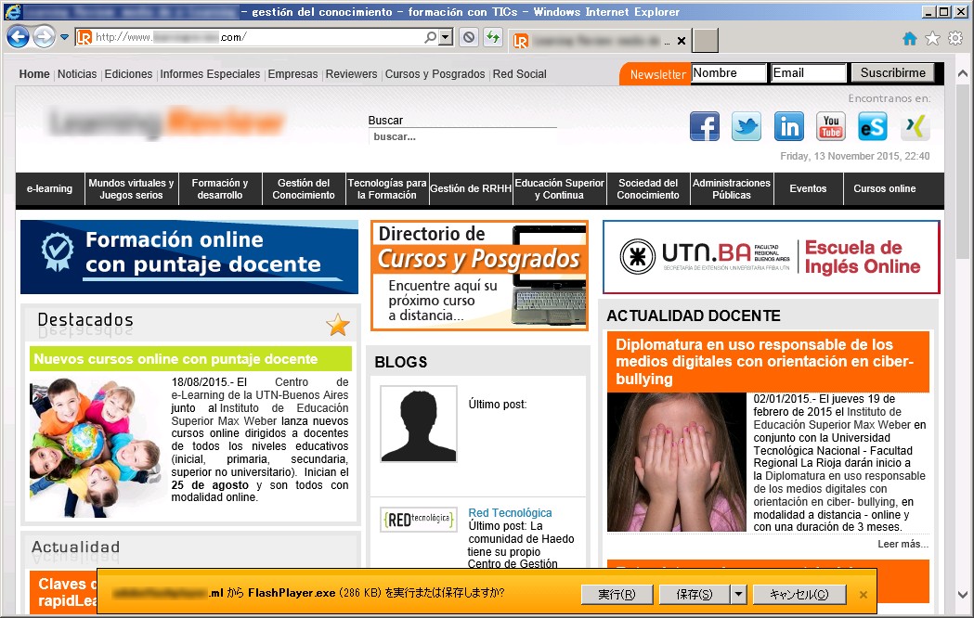Follow the Leer más link
This screenshot has width=974, height=618.
pyautogui.click(x=903, y=544)
